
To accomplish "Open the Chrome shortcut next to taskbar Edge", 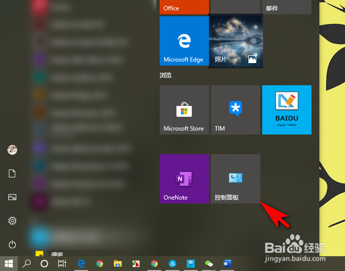I will (x=100, y=264).
